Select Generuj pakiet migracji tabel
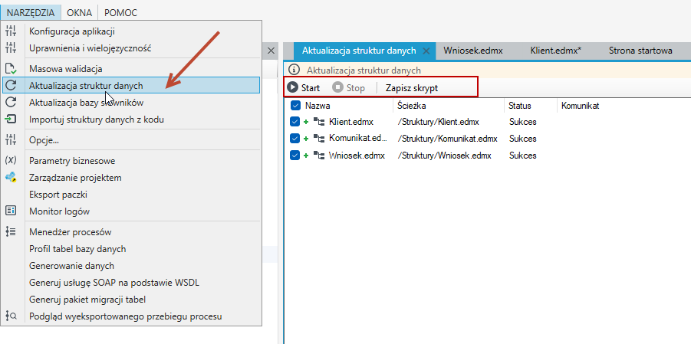Image resolution: width=691 pixels, height=344 pixels. click(x=131, y=300)
